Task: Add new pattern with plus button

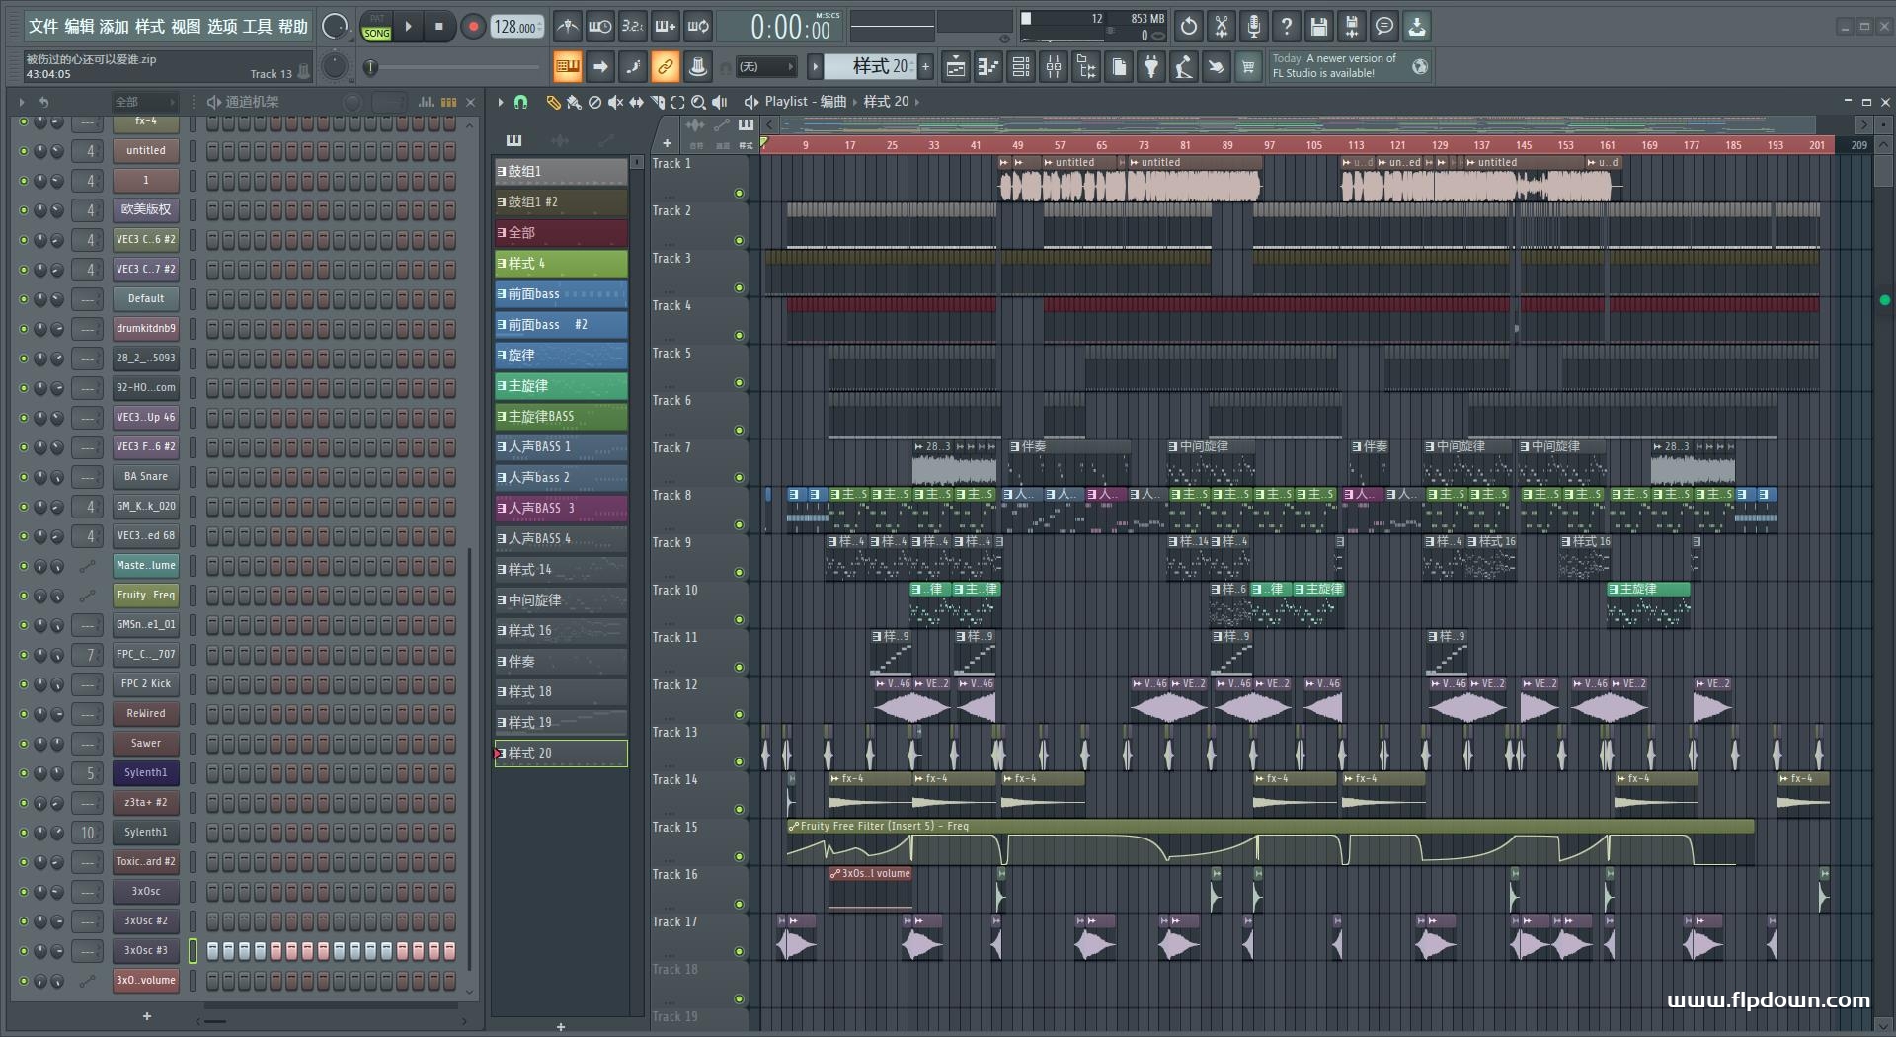Action: coord(925,67)
